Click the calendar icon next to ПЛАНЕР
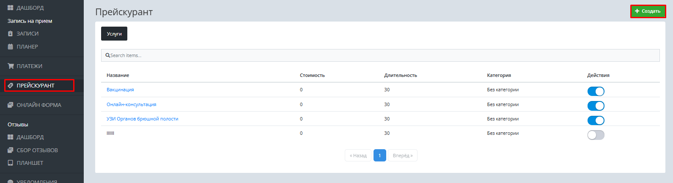 pos(11,47)
